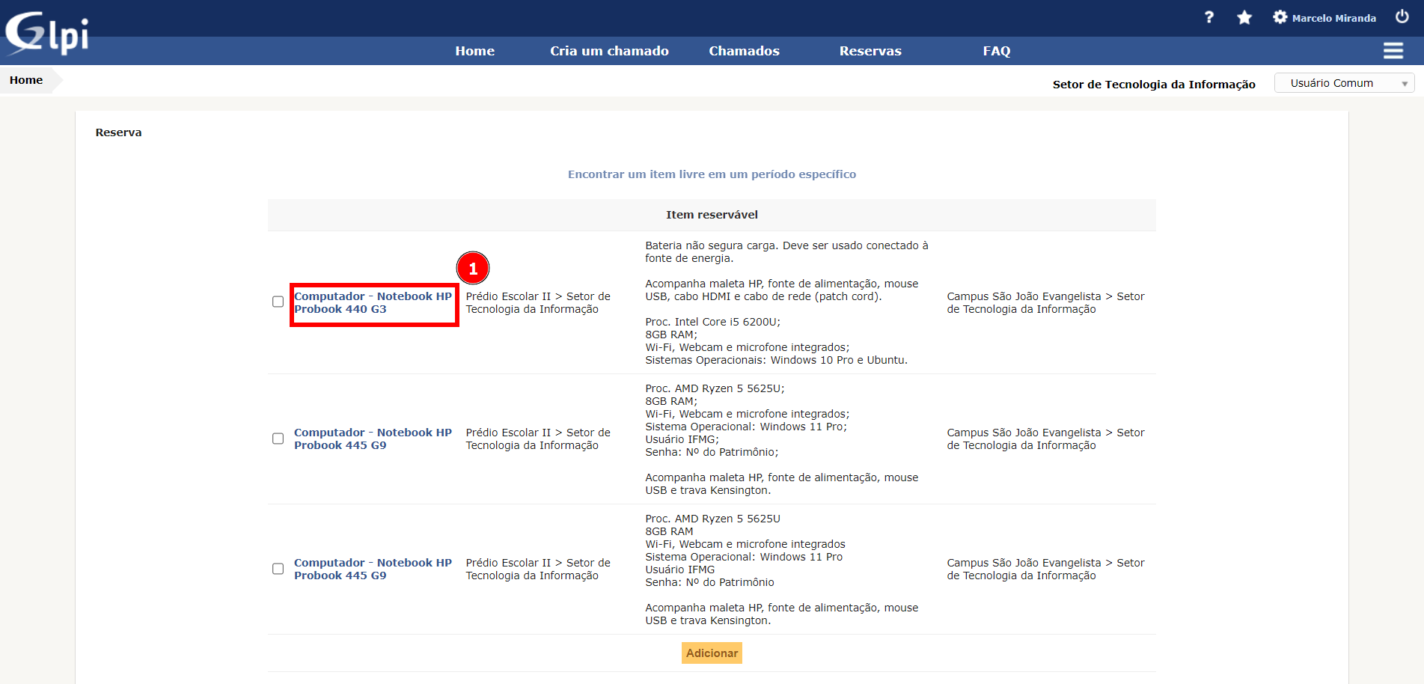The image size is (1424, 684).
Task: Click the Item reservável table header
Action: pos(712,215)
